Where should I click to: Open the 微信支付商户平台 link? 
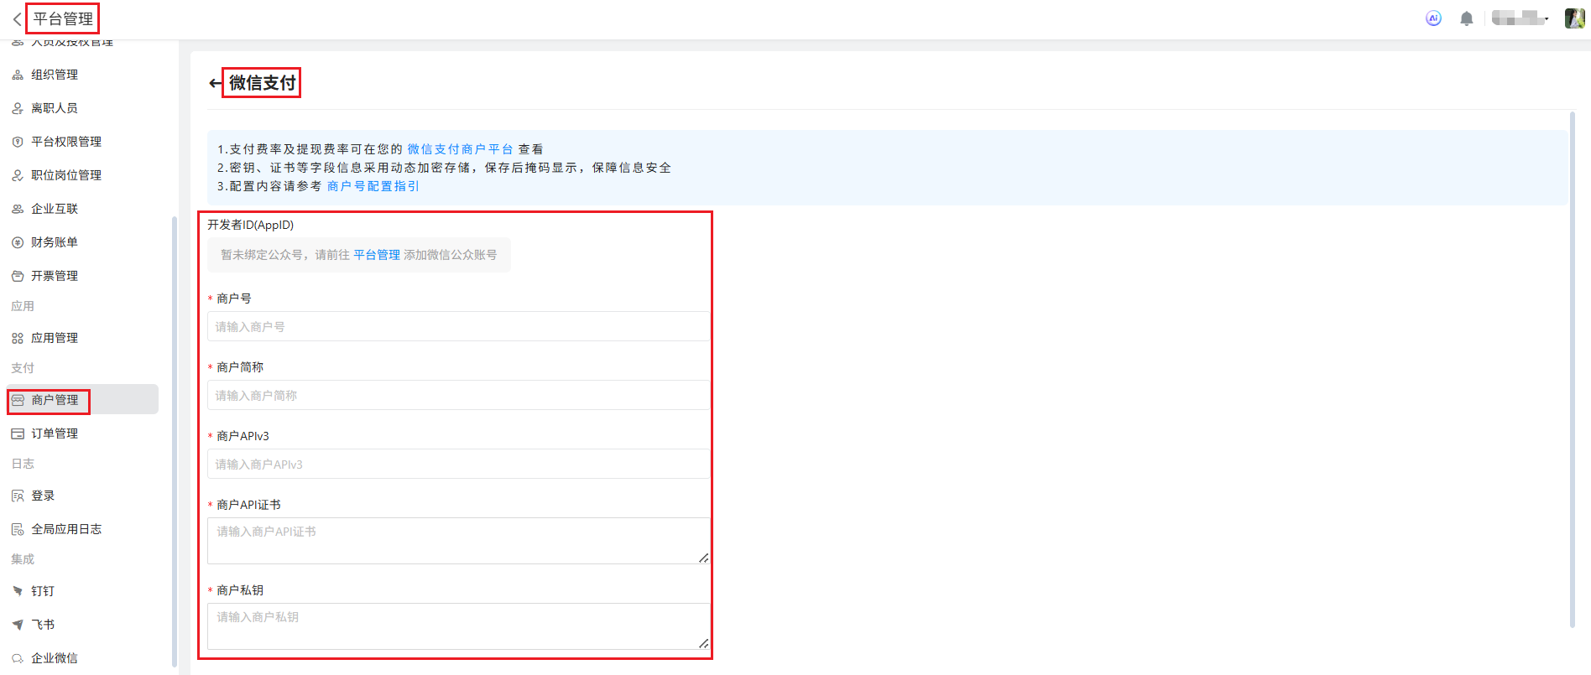[x=460, y=149]
